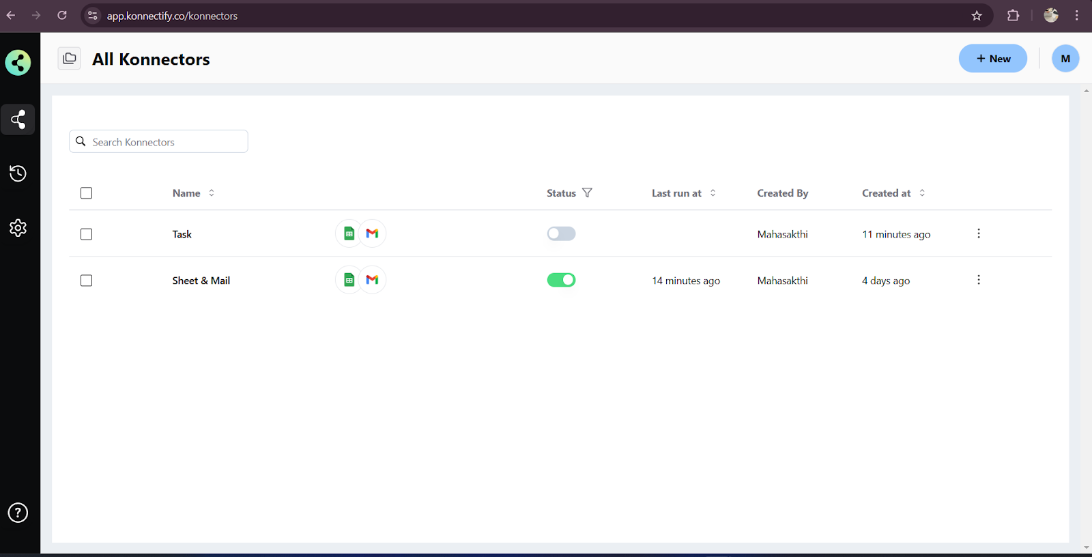Open more options for Sheet & Mail row

979,280
